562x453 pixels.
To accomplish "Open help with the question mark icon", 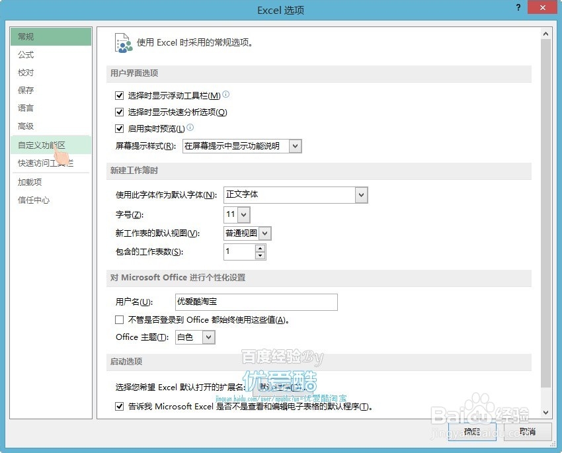I will pyautogui.click(x=518, y=7).
